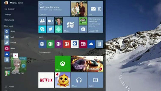Open the Maps tile
Screen dimensions: 161x91
(71, 25)
